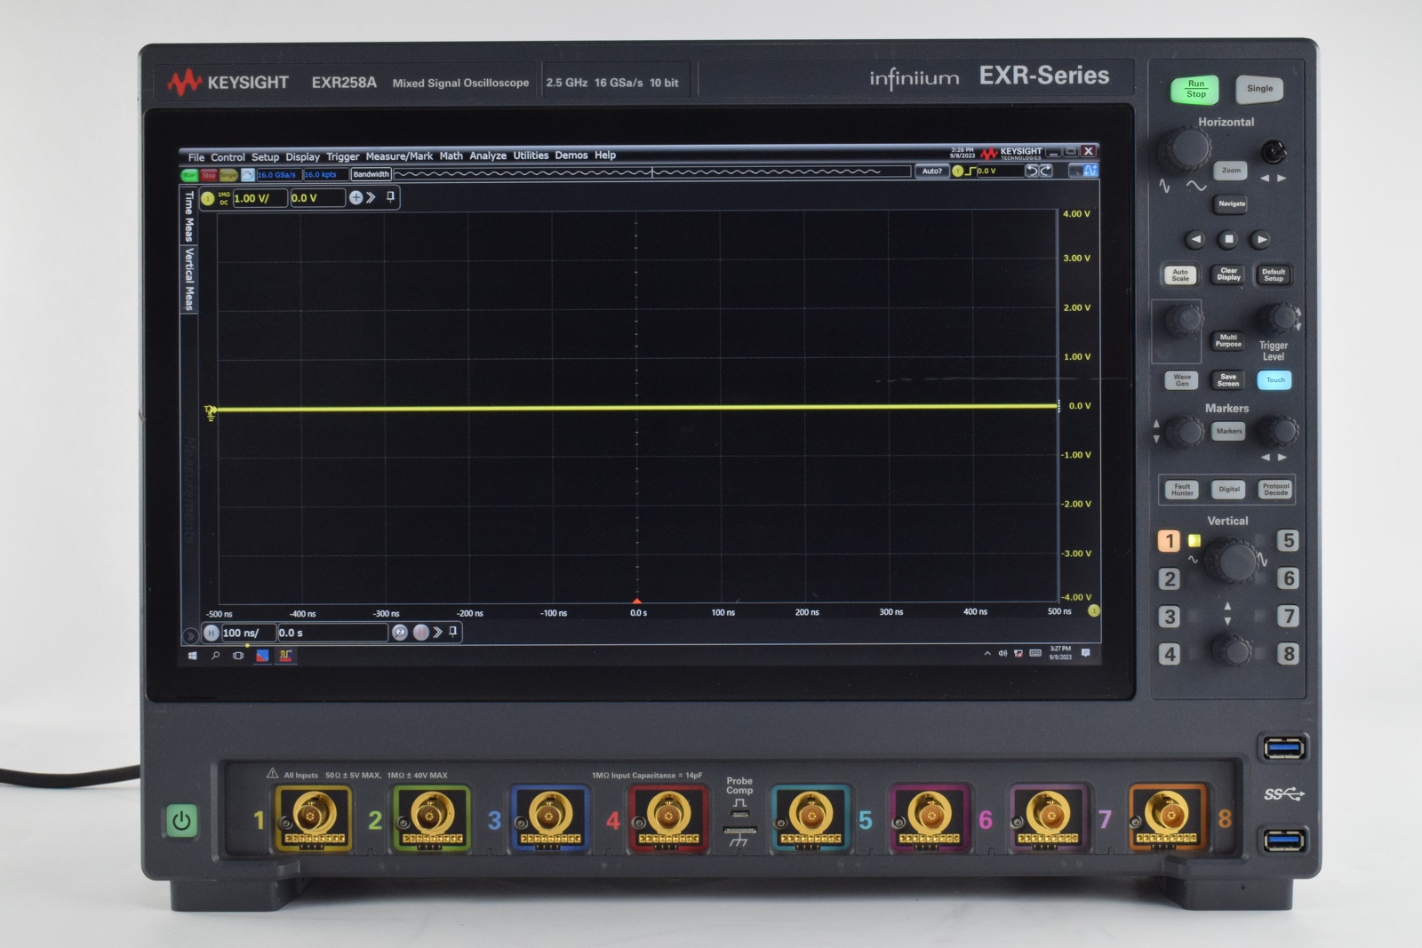Screen dimensions: 1422x948
Task: Open the File menu
Action: pos(196,157)
